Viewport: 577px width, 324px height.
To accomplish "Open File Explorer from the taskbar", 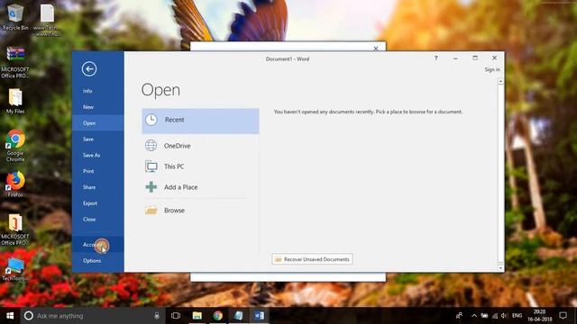I will (x=197, y=316).
